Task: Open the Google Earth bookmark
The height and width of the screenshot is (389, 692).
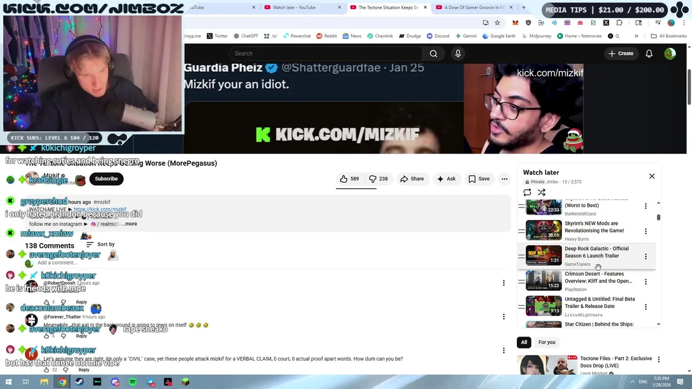Action: pos(498,36)
